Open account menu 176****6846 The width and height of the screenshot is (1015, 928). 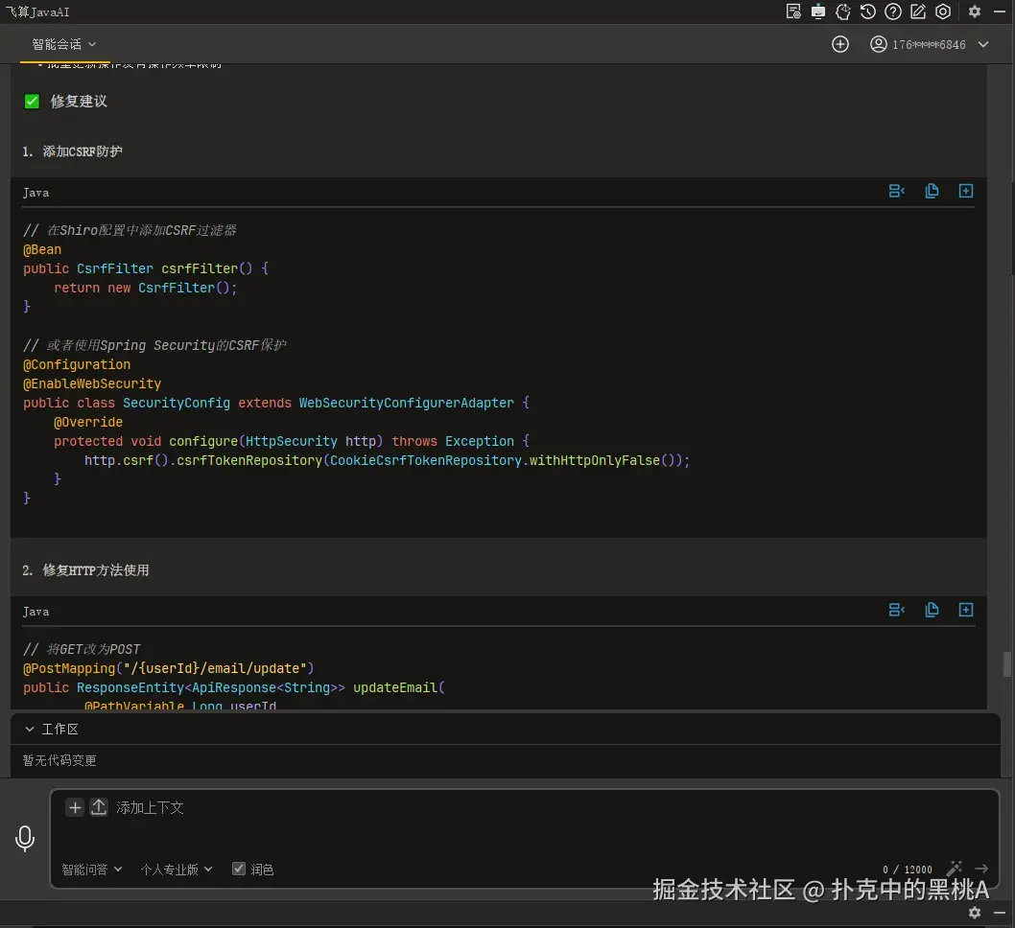point(930,44)
